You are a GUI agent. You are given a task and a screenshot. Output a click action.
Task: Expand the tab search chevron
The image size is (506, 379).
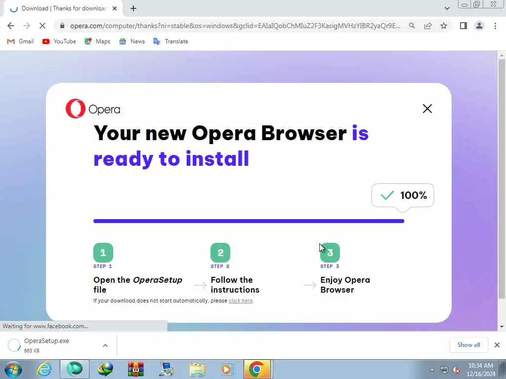tap(447, 8)
